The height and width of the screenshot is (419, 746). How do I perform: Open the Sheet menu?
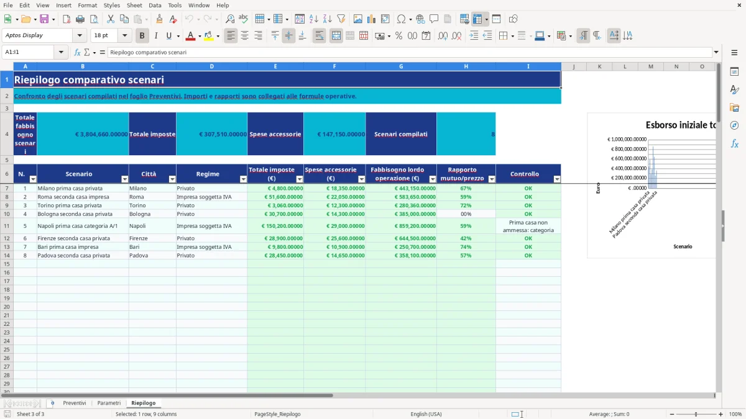pyautogui.click(x=134, y=5)
